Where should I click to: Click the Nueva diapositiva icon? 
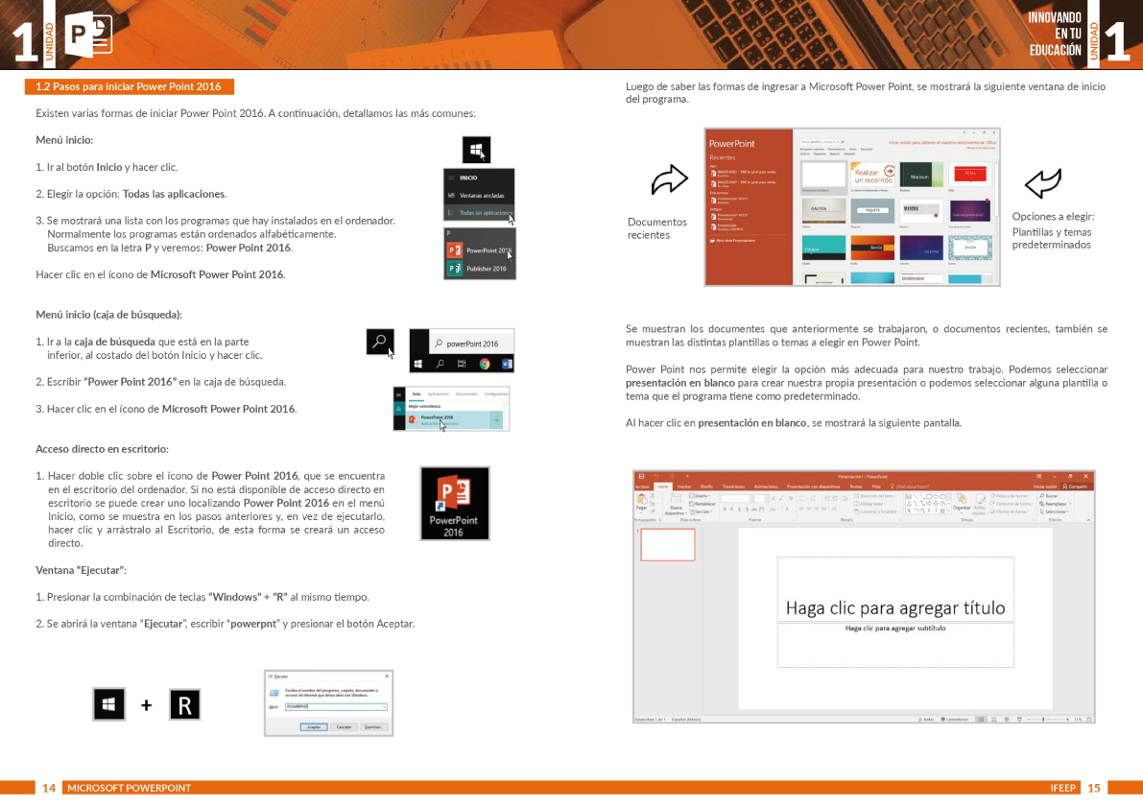[676, 498]
